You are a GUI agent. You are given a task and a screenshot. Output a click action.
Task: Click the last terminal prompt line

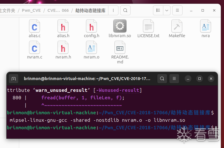(110, 128)
